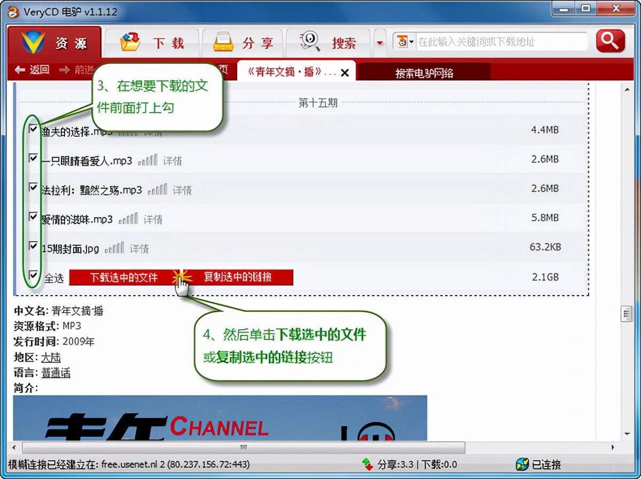The width and height of the screenshot is (641, 479).
Task: Click inside the keyword search input field
Action: coord(502,41)
